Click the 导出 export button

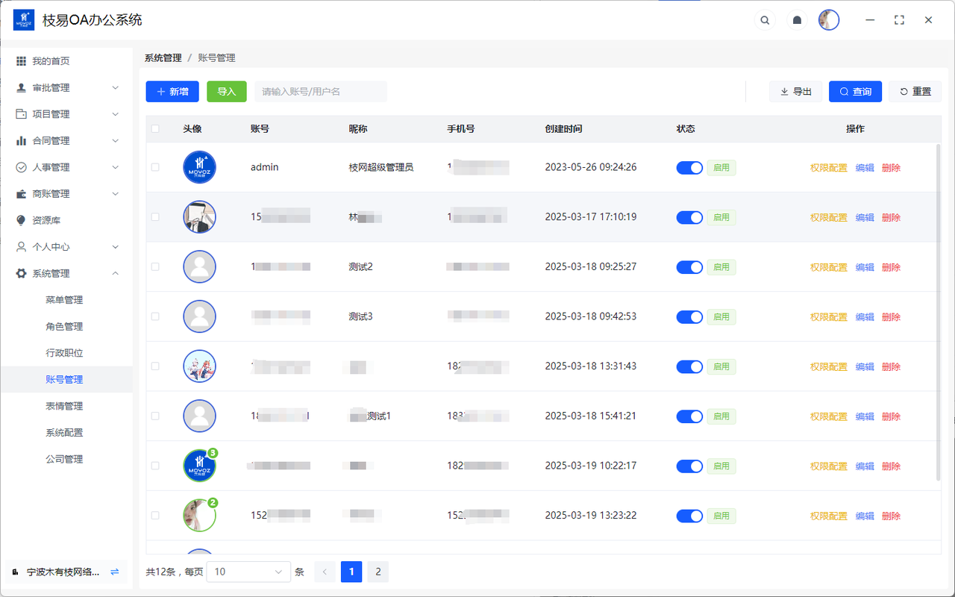(795, 92)
